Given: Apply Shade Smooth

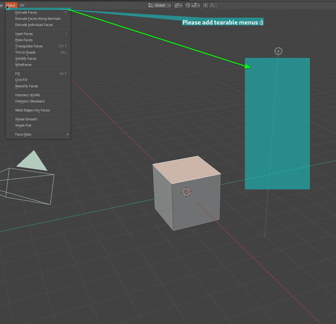Looking at the screenshot, I should [38, 119].
